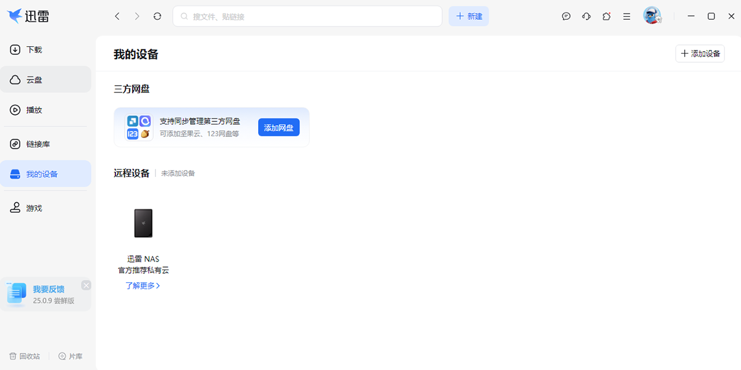Viewport: 741px width, 370px height.
Task: Click the 添加网盘 button
Action: (278, 128)
